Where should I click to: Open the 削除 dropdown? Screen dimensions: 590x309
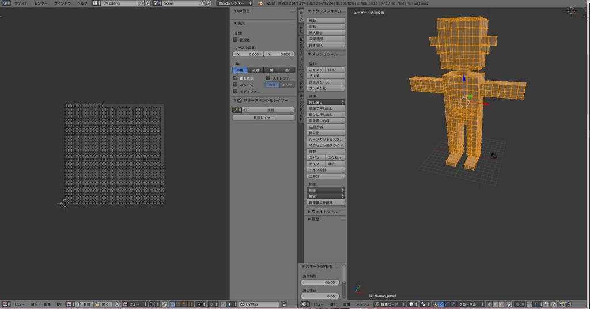pos(326,190)
